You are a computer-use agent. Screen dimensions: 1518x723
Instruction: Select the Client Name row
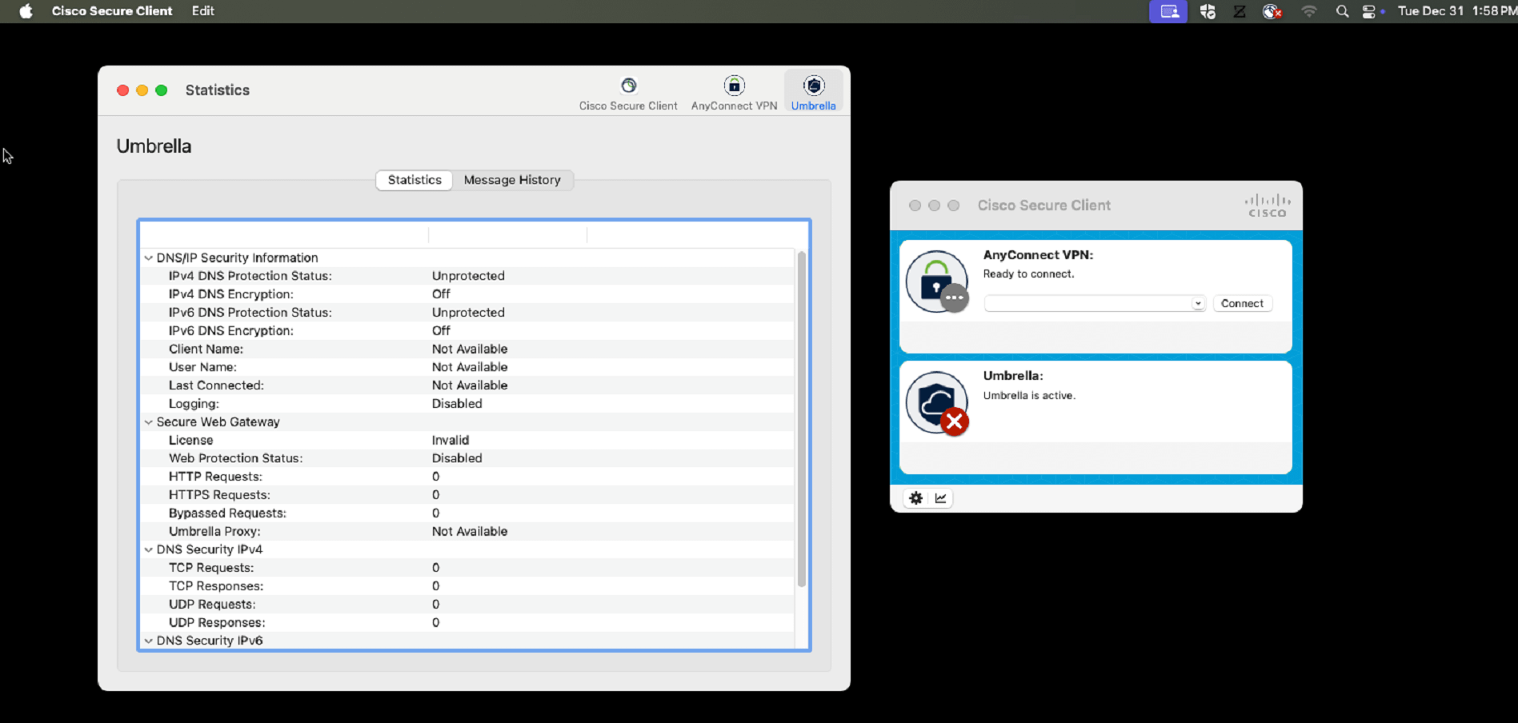pyautogui.click(x=467, y=349)
